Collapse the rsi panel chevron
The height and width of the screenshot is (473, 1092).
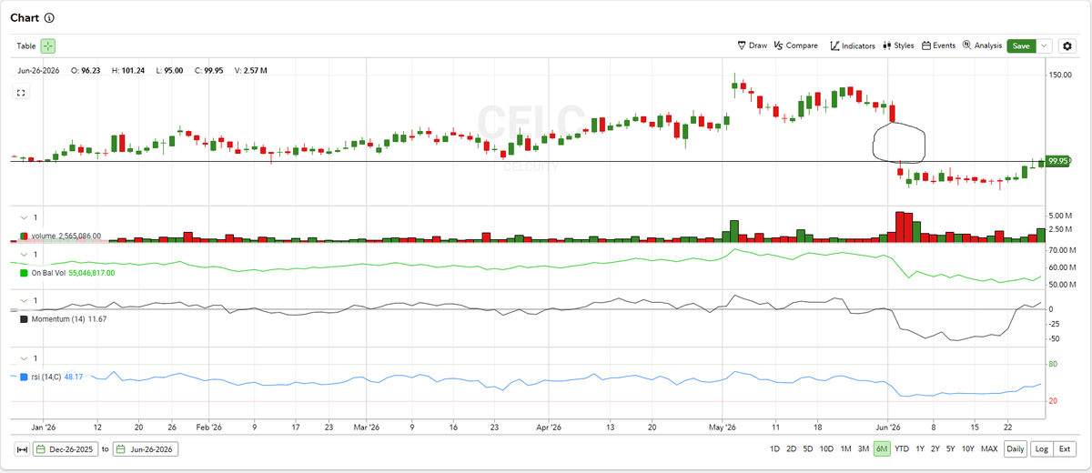[x=24, y=358]
